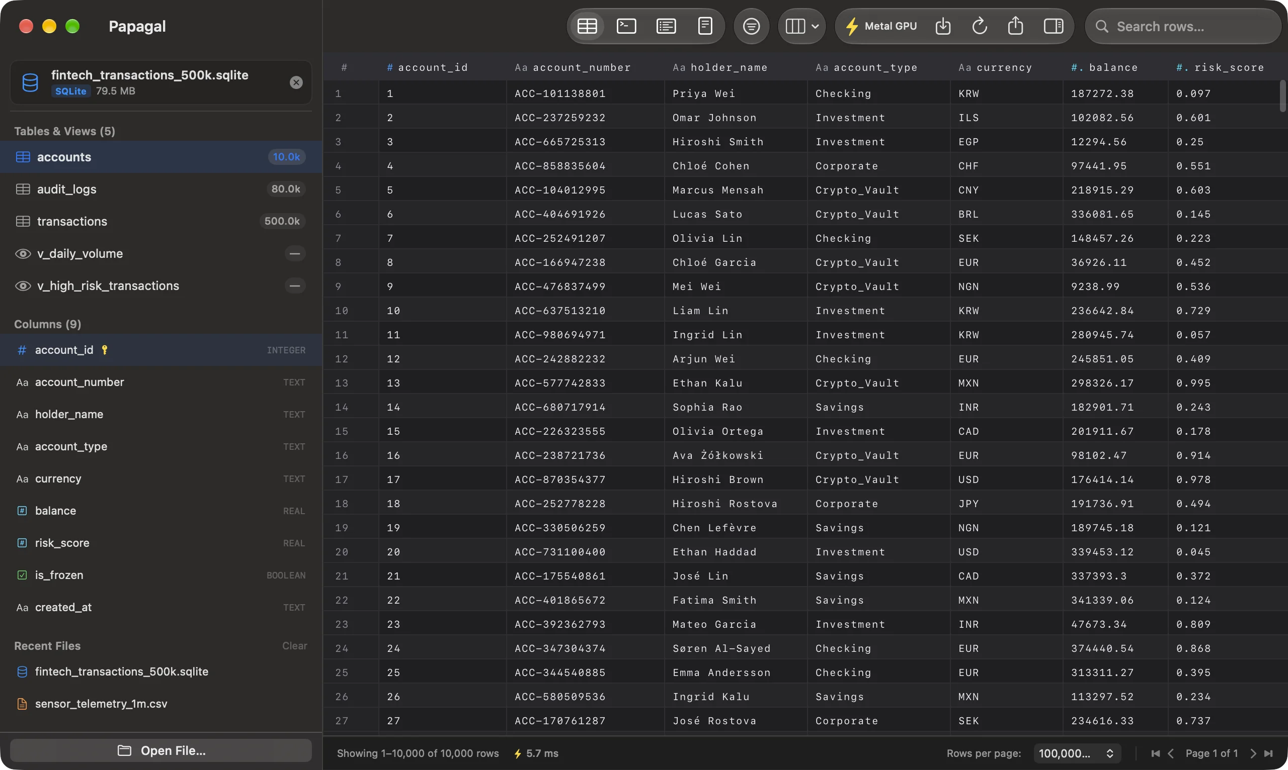This screenshot has height=770, width=1288.
Task: Select account_number column in sidebar
Action: pyautogui.click(x=161, y=382)
